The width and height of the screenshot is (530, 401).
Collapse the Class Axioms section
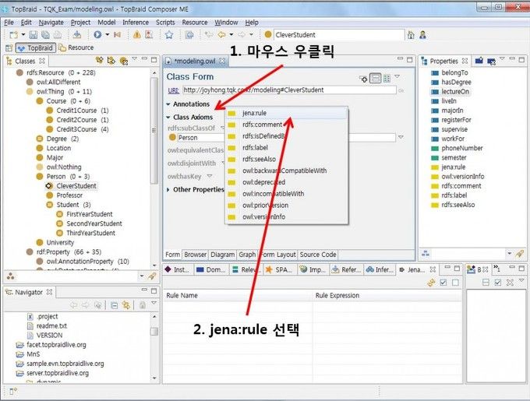(x=168, y=118)
